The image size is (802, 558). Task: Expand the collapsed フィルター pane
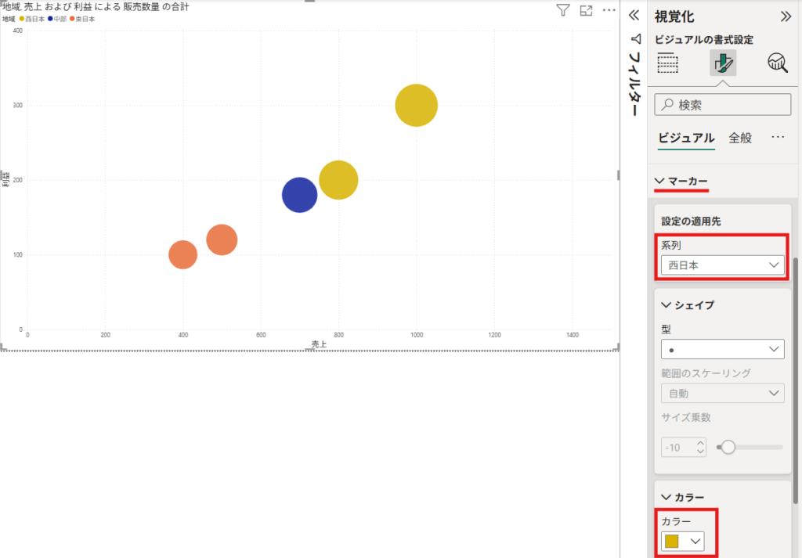(635, 16)
